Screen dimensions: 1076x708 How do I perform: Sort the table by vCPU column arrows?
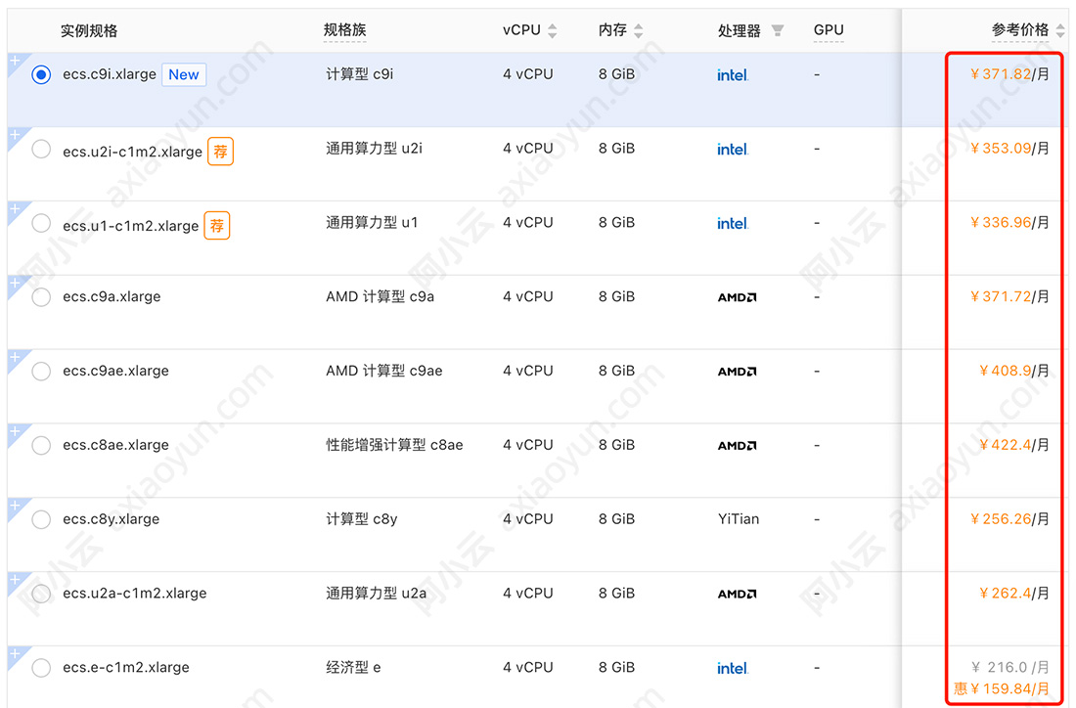click(552, 31)
